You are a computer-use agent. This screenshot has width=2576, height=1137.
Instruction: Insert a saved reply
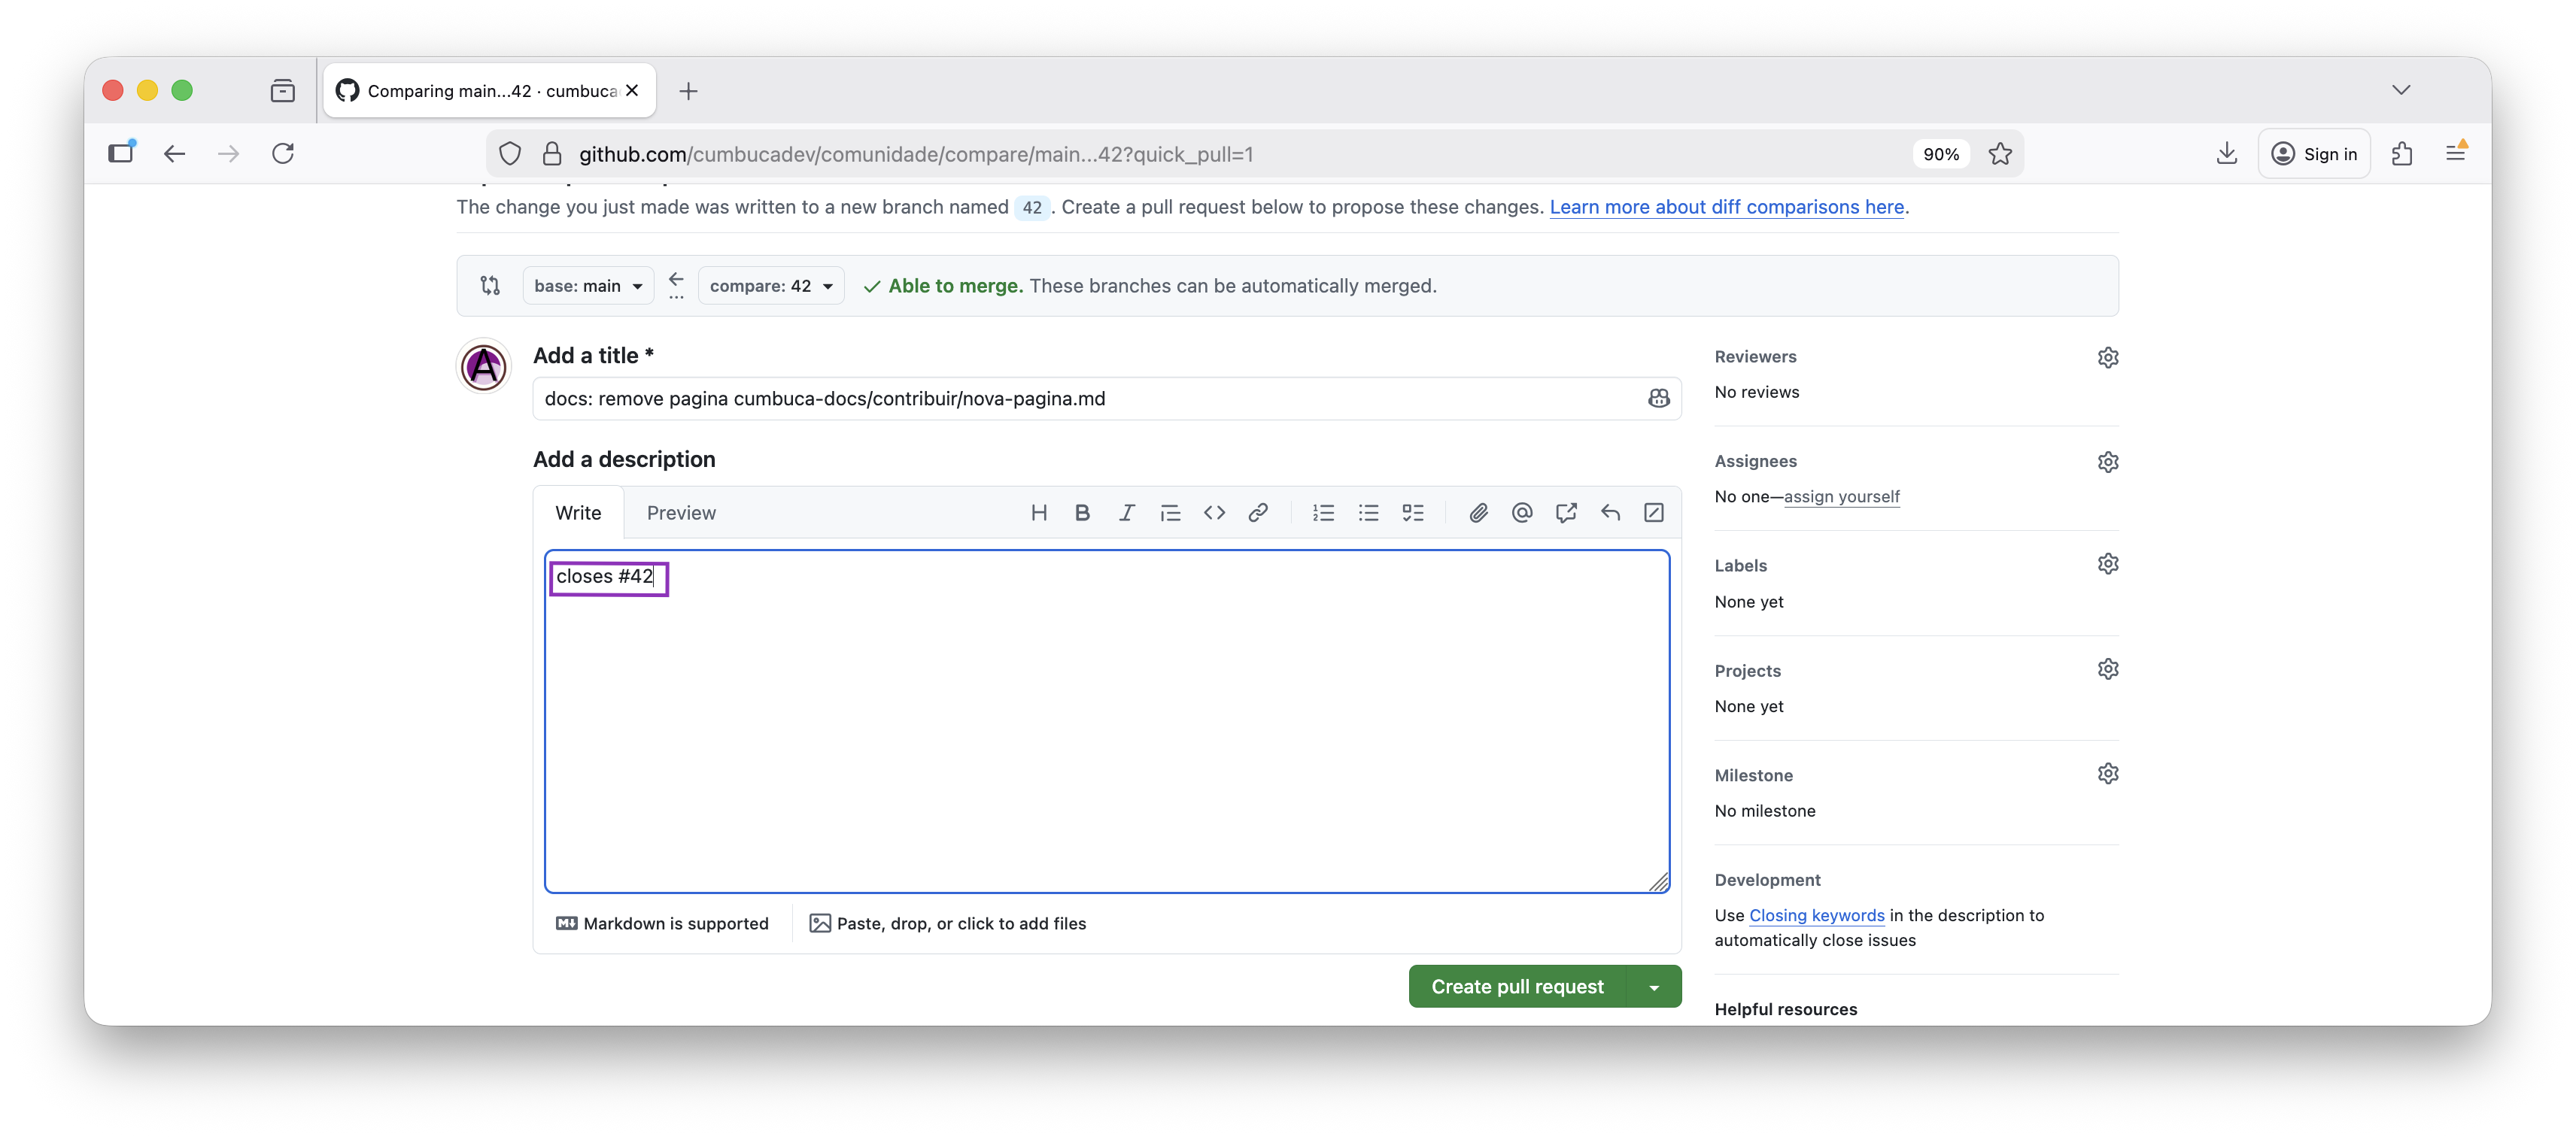coord(1610,513)
